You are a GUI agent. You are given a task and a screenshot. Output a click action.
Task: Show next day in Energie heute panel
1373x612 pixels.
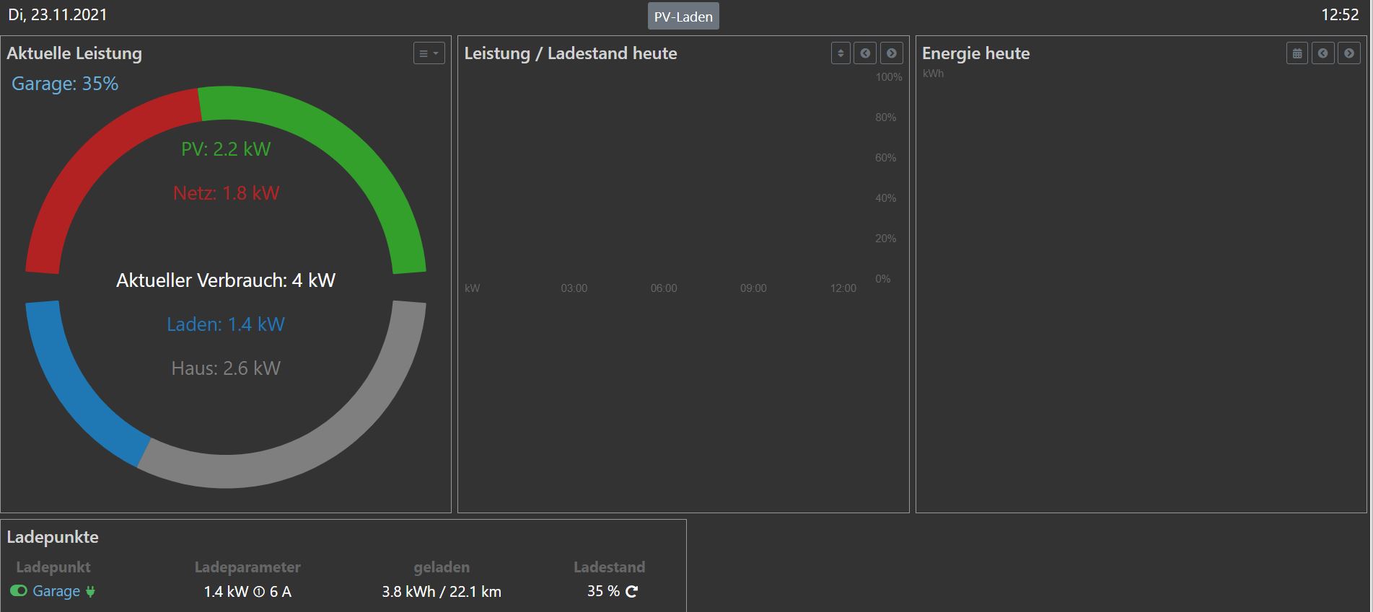tap(1348, 53)
